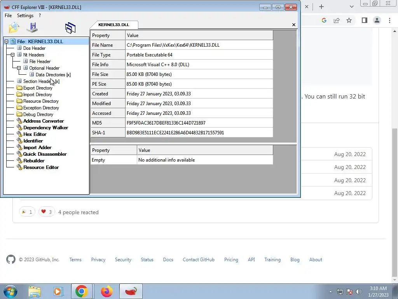398x299 pixels.
Task: Select File Header tree item
Action: pos(40,61)
